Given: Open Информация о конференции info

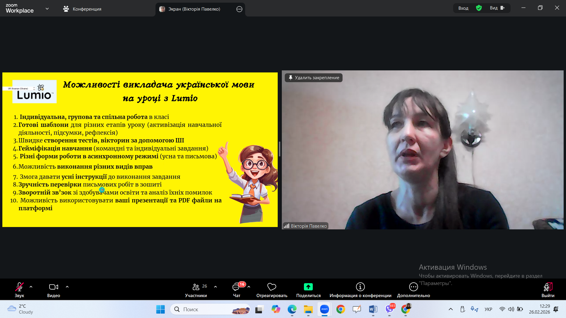Looking at the screenshot, I should tap(360, 287).
